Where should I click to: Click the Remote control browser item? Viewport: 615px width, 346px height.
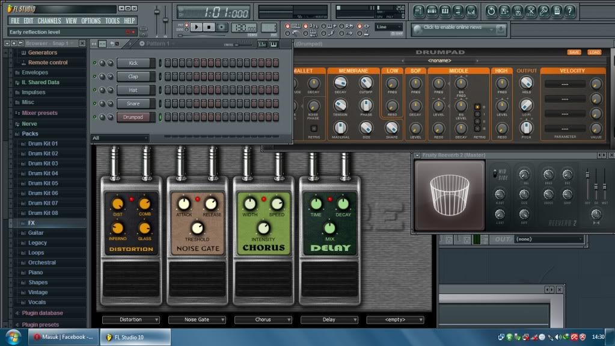[47, 63]
